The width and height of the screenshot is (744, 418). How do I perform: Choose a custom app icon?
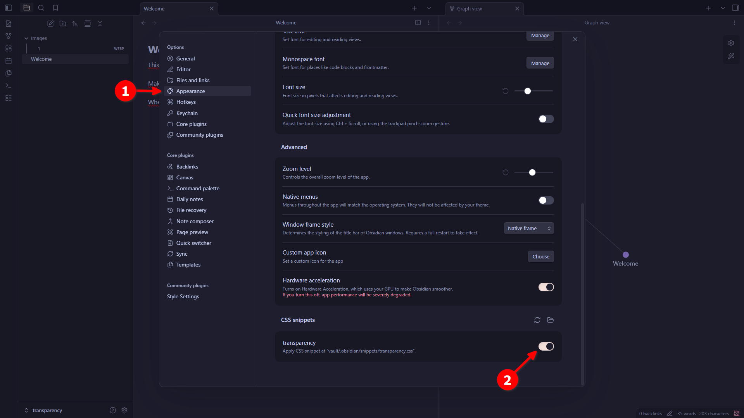(x=540, y=256)
